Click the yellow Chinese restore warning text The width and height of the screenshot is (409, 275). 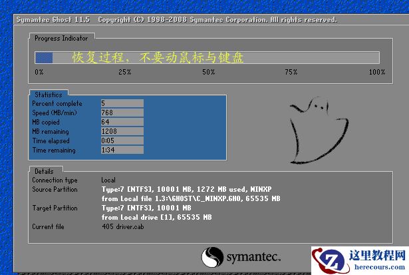point(158,57)
